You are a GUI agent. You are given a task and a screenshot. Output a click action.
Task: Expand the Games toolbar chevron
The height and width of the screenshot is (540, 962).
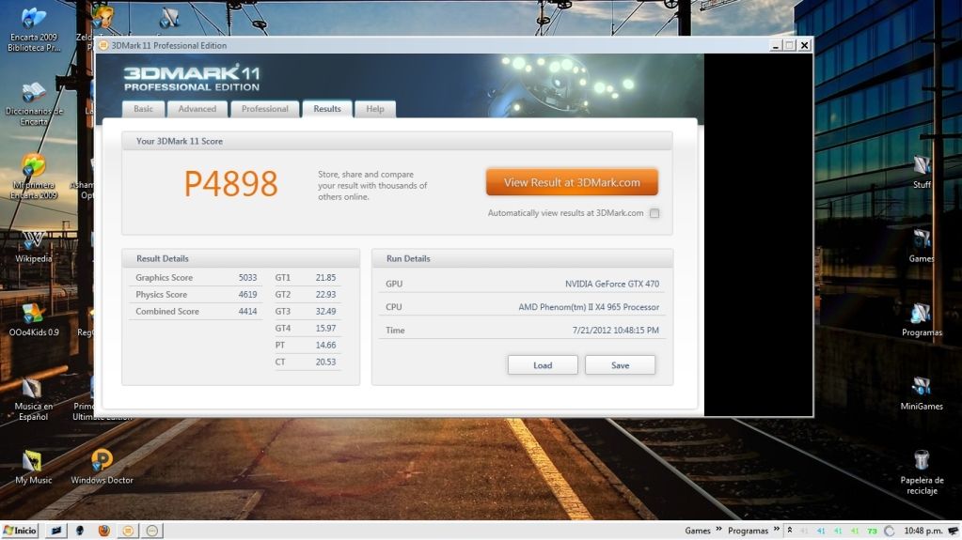coord(718,529)
